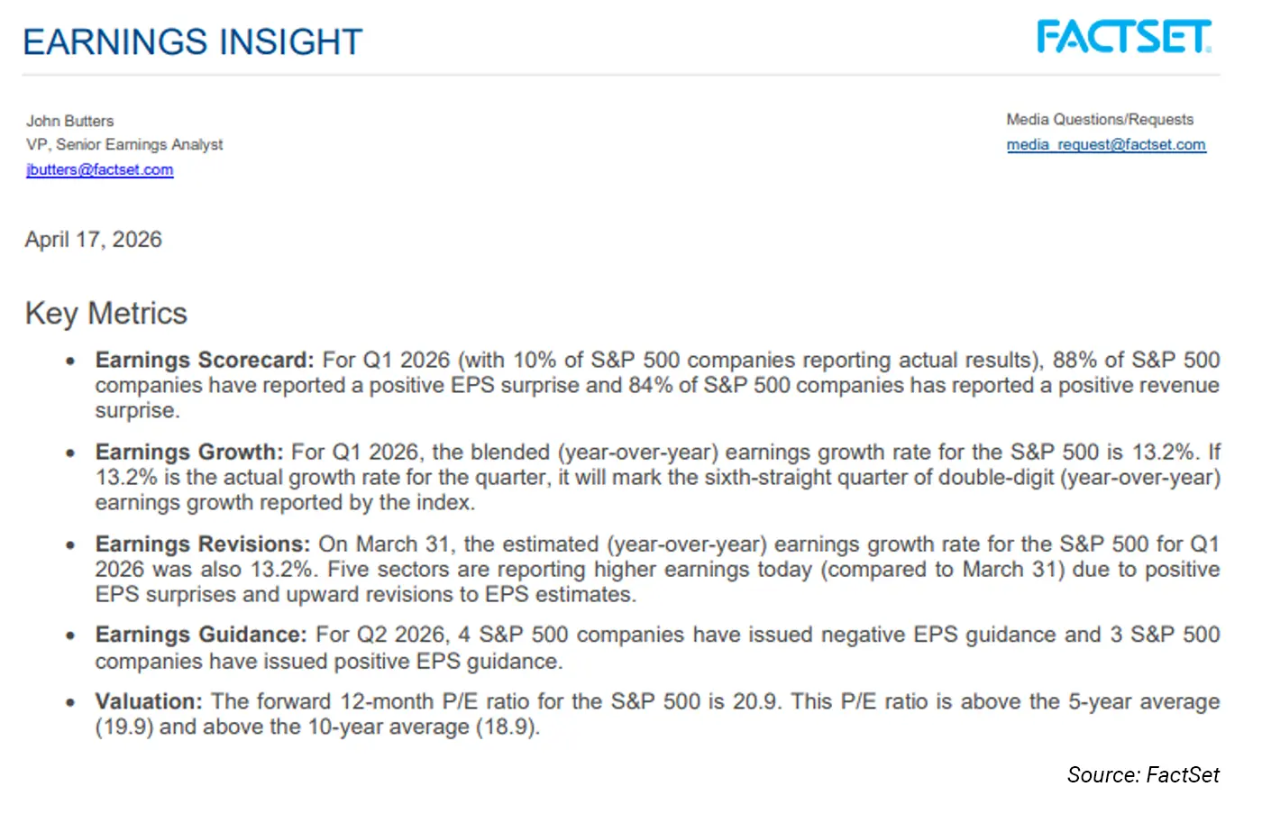The width and height of the screenshot is (1262, 823).
Task: Select the Key Metrics heading
Action: (x=106, y=314)
